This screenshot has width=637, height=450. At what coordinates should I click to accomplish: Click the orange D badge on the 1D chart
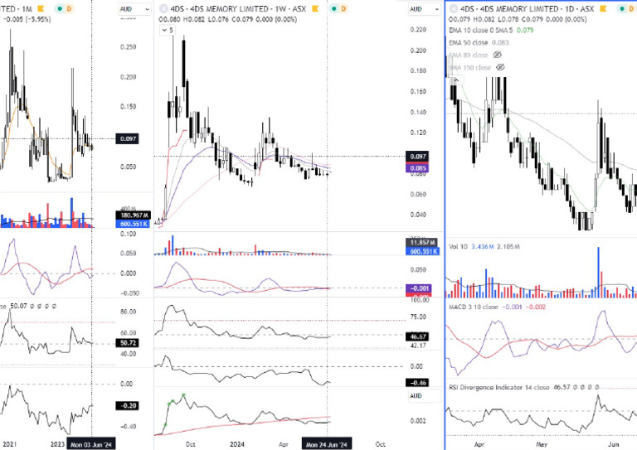631,8
